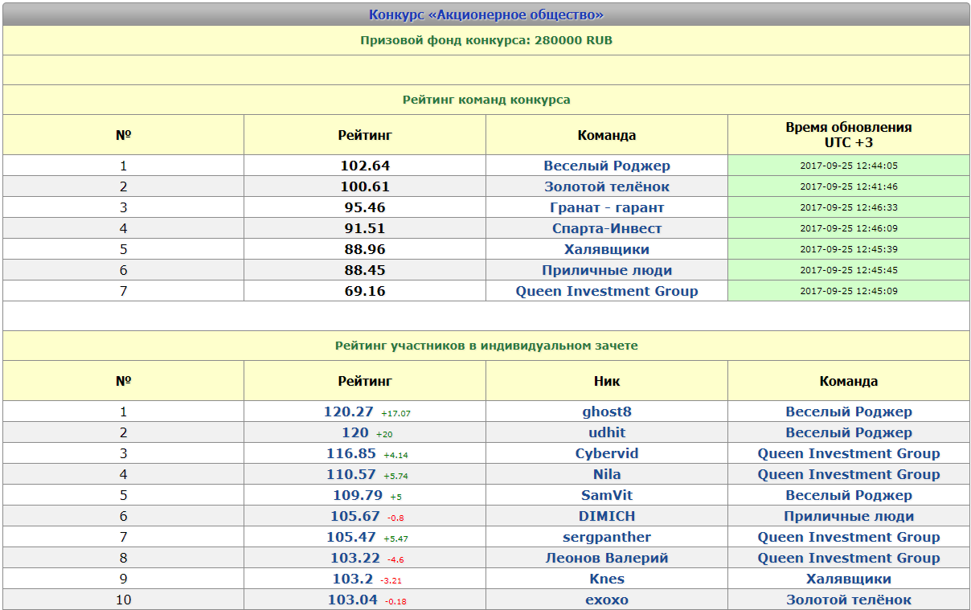Open Халявщики team link in Knes row
This screenshot has width=971, height=610.
[x=849, y=579]
